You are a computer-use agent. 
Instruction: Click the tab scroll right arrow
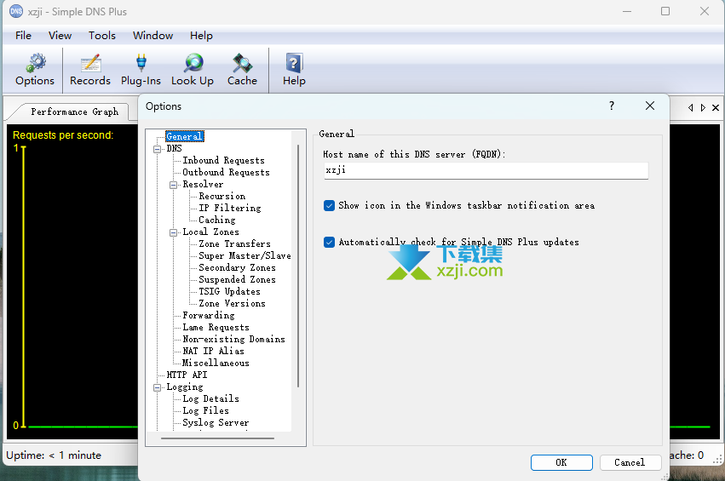click(703, 107)
